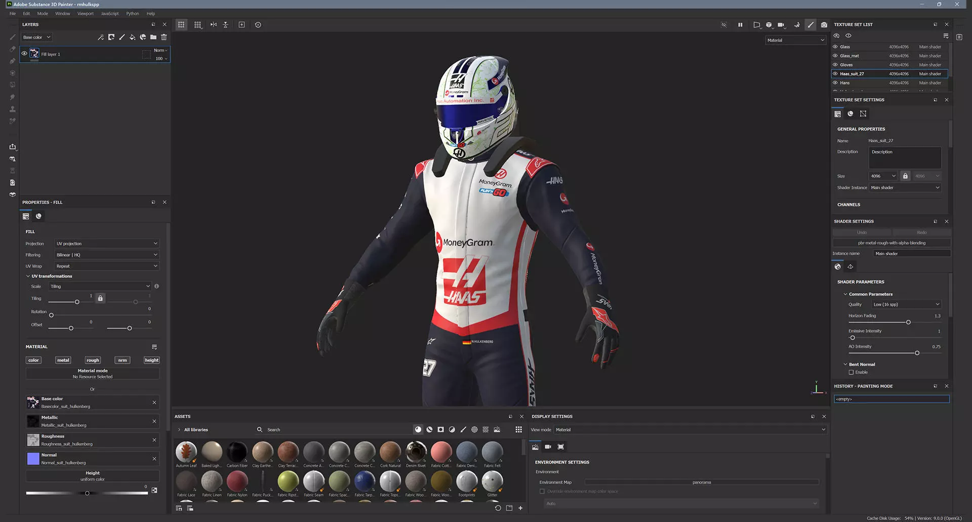Hide the Glass_mat texture set
The height and width of the screenshot is (522, 972).
pyautogui.click(x=835, y=56)
